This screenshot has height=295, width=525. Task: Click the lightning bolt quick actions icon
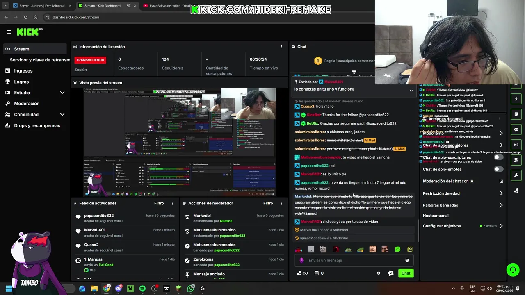[516, 99]
